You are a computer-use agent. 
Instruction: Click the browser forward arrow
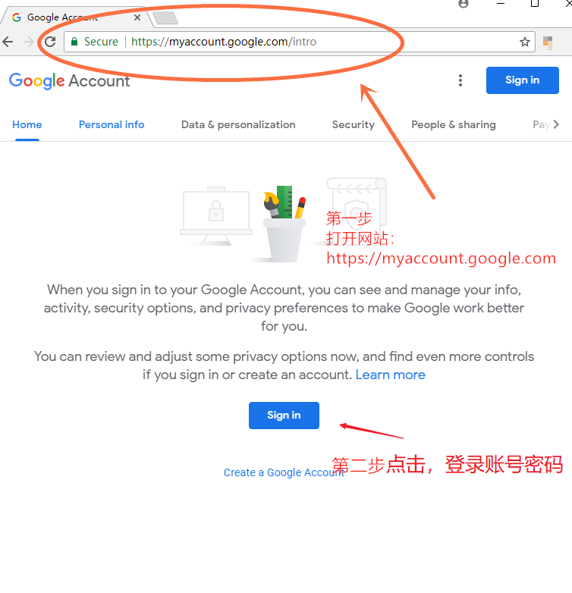click(29, 42)
